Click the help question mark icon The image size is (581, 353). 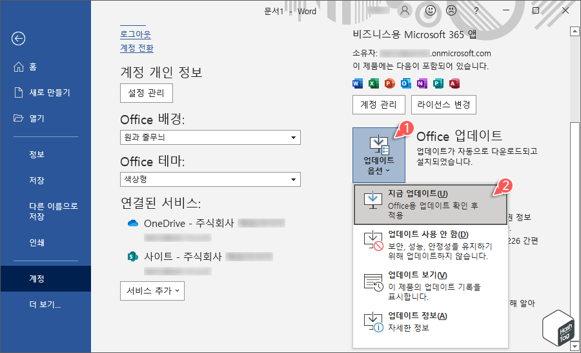coord(476,11)
